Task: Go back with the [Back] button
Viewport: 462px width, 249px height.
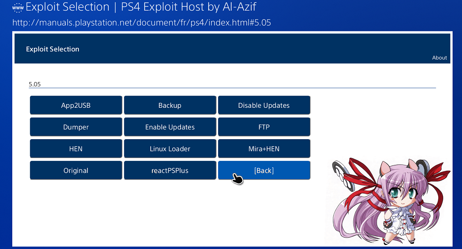Action: coord(264,170)
